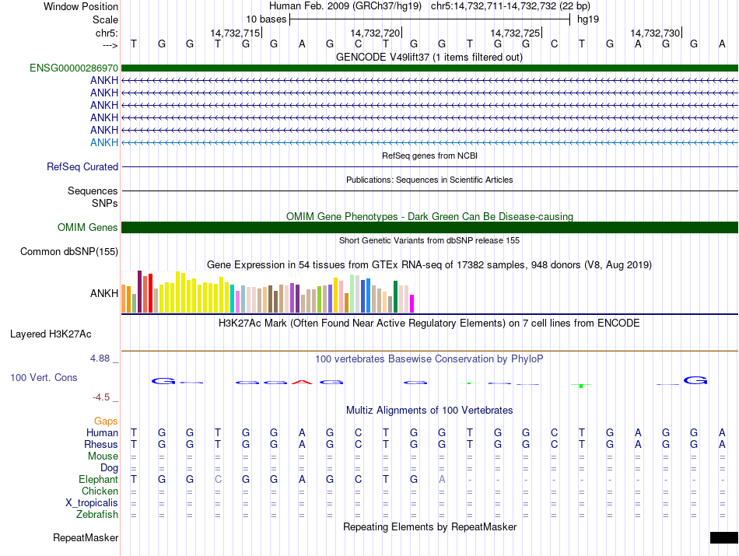The height and width of the screenshot is (556, 739).
Task: Select the Elephant alignment row label
Action: [x=98, y=480]
